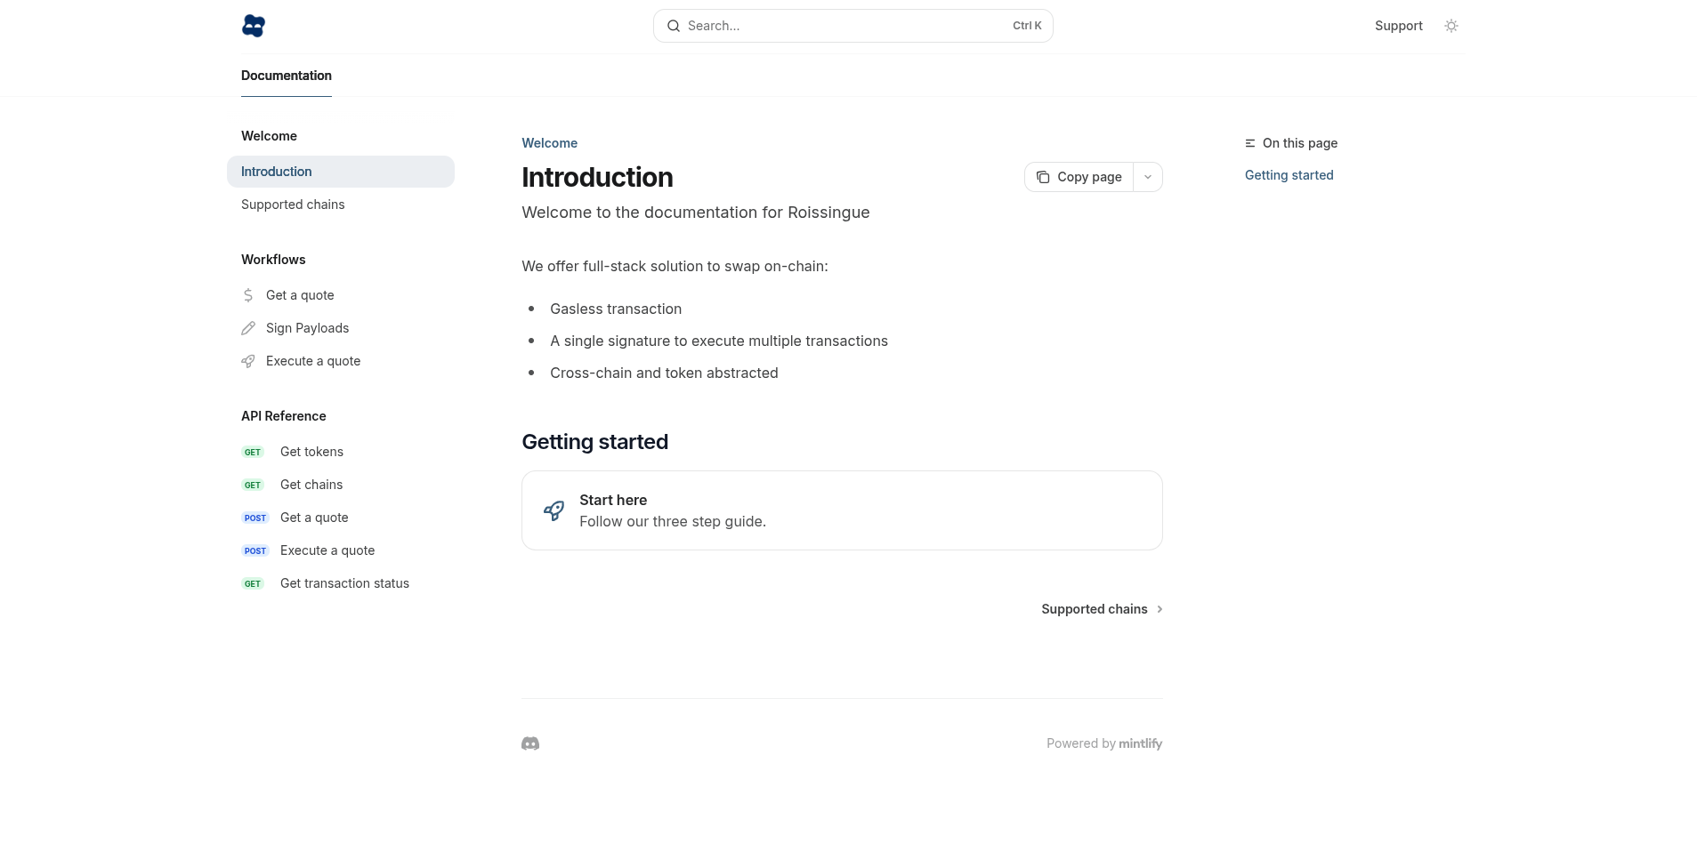Switch to the Documentation tab
Image resolution: width=1697 pixels, height=851 pixels.
(x=286, y=76)
